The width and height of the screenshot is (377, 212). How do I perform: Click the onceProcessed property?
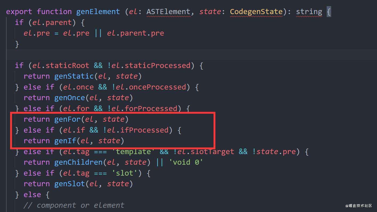157,87
